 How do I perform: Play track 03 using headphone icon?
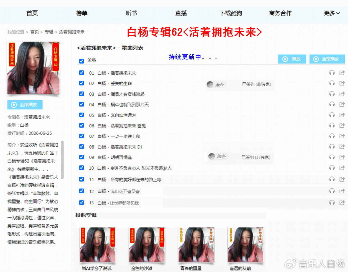pyautogui.click(x=332, y=94)
